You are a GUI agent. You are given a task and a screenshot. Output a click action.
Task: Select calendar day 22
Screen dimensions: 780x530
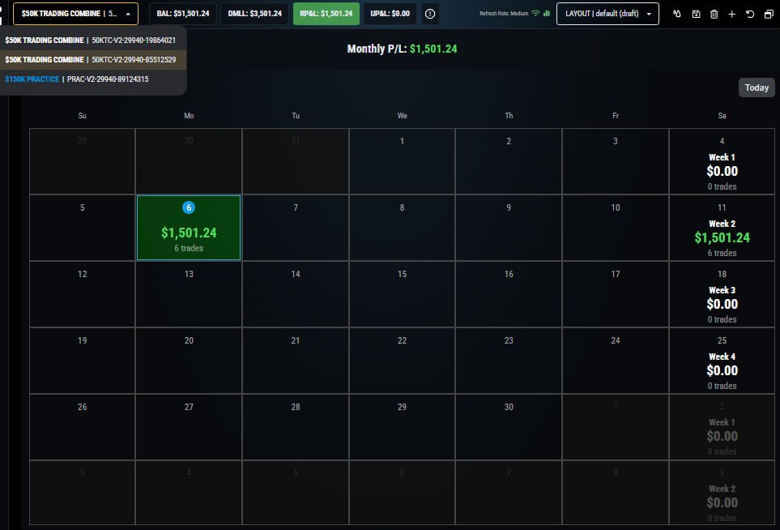402,361
